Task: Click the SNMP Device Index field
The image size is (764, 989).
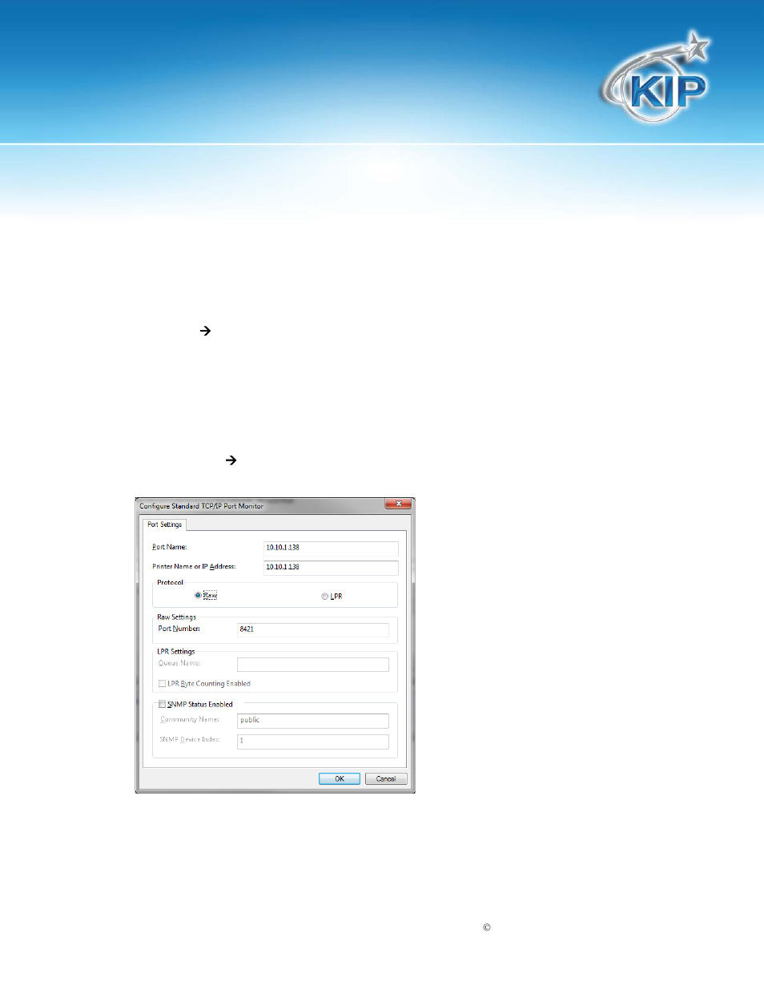Action: 312,742
